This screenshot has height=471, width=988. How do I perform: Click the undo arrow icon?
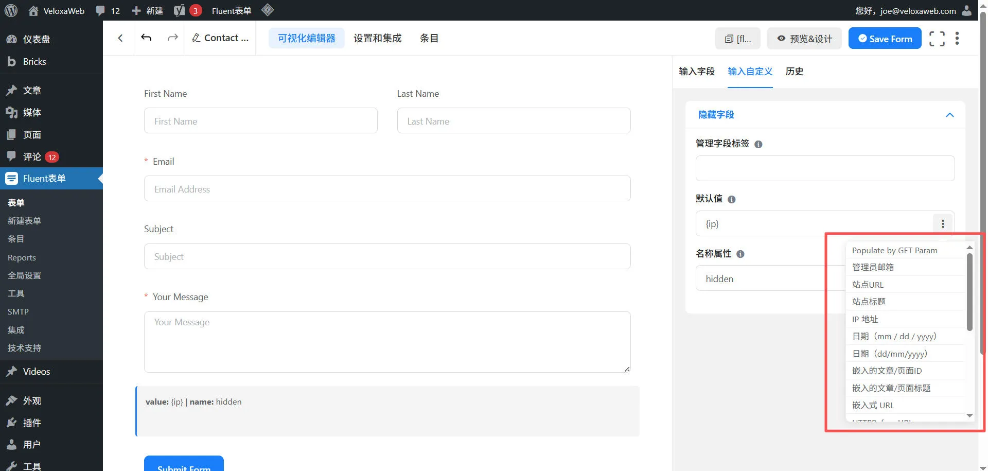pyautogui.click(x=146, y=38)
